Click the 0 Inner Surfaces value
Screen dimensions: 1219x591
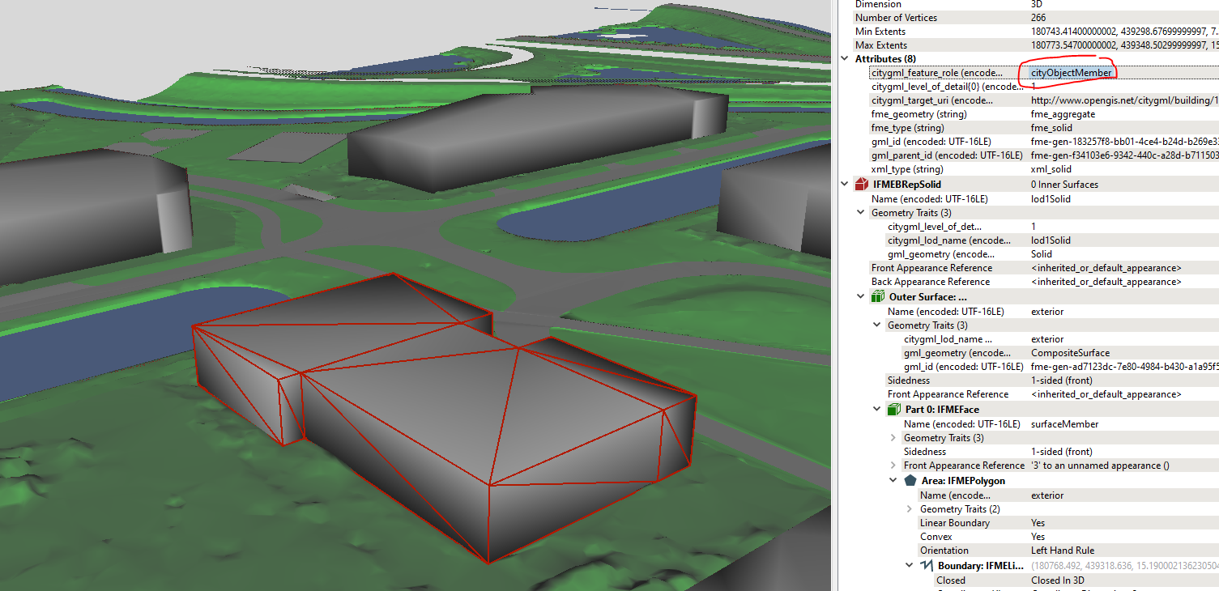pyautogui.click(x=1064, y=185)
